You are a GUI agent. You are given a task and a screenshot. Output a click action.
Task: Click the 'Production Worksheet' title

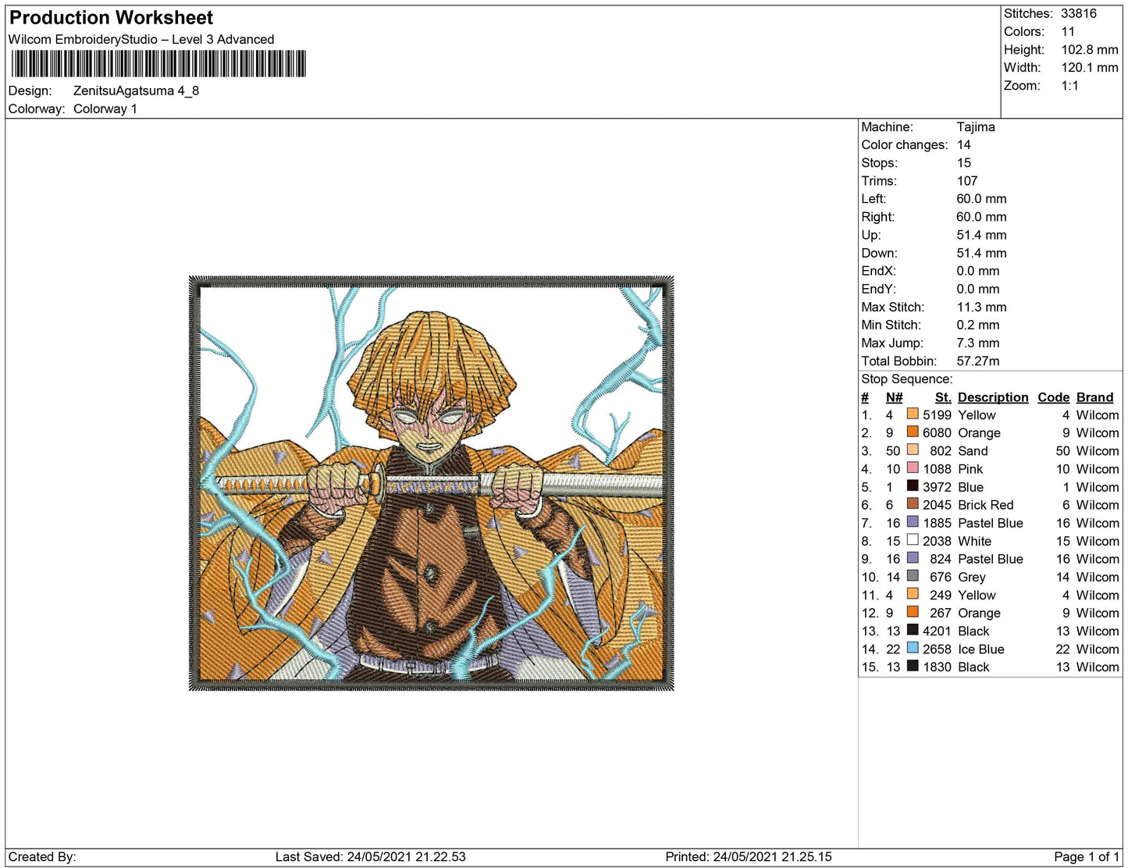tap(111, 18)
